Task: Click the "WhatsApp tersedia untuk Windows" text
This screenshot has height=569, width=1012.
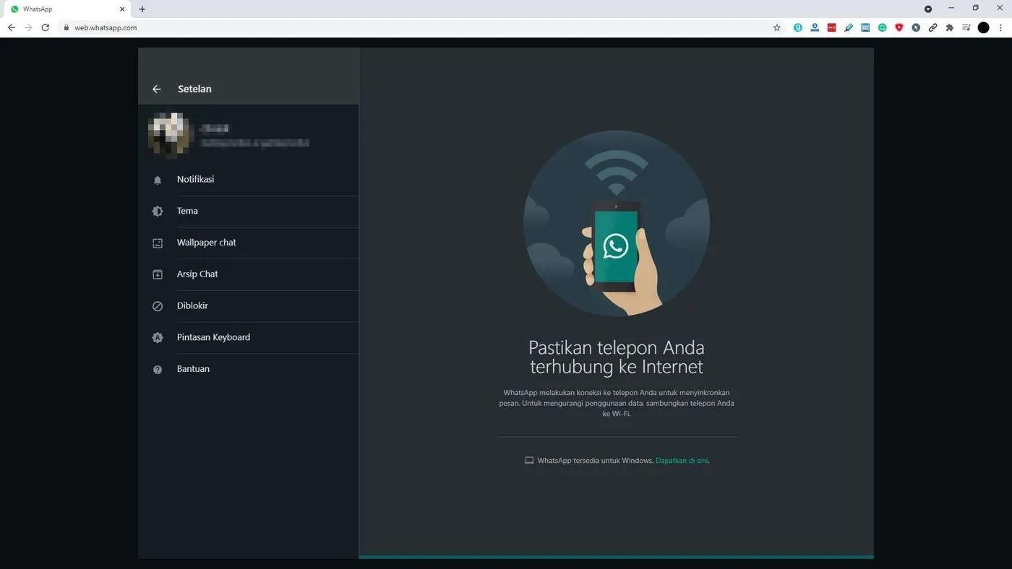Action: pyautogui.click(x=595, y=461)
